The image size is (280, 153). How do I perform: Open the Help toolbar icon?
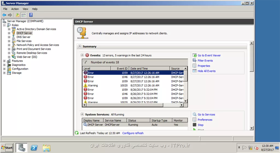coord(31,15)
